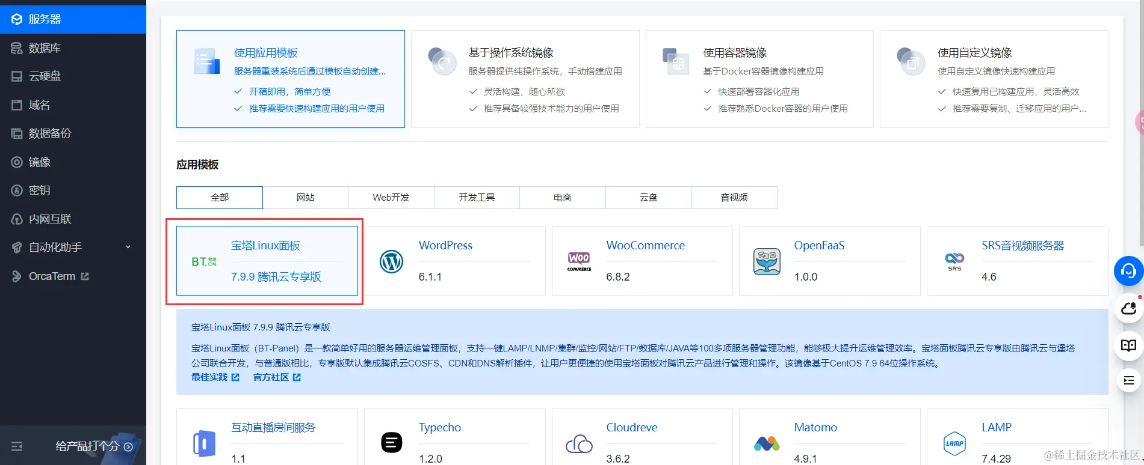Viewport: 1144px width, 465px height.
Task: Click the 基于操作系统镜像 card icon
Action: click(442, 61)
